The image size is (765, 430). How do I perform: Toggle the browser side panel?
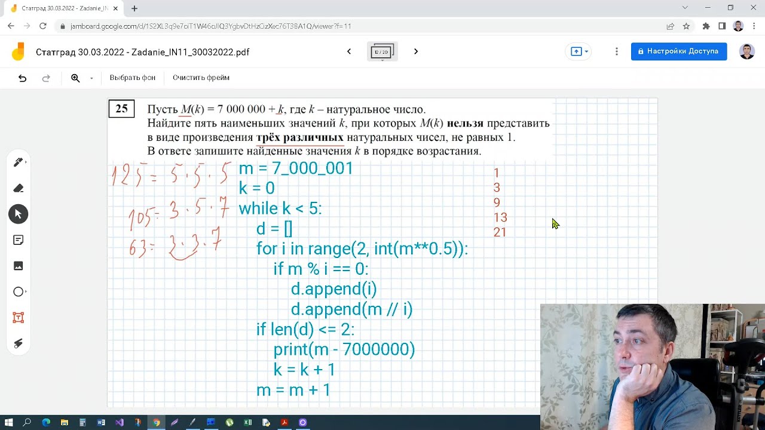pyautogui.click(x=722, y=26)
